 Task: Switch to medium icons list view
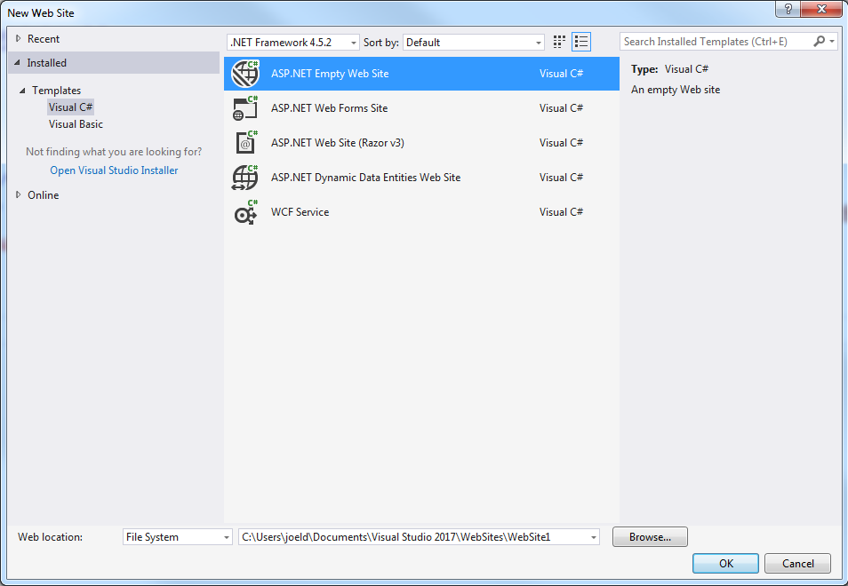pos(581,42)
